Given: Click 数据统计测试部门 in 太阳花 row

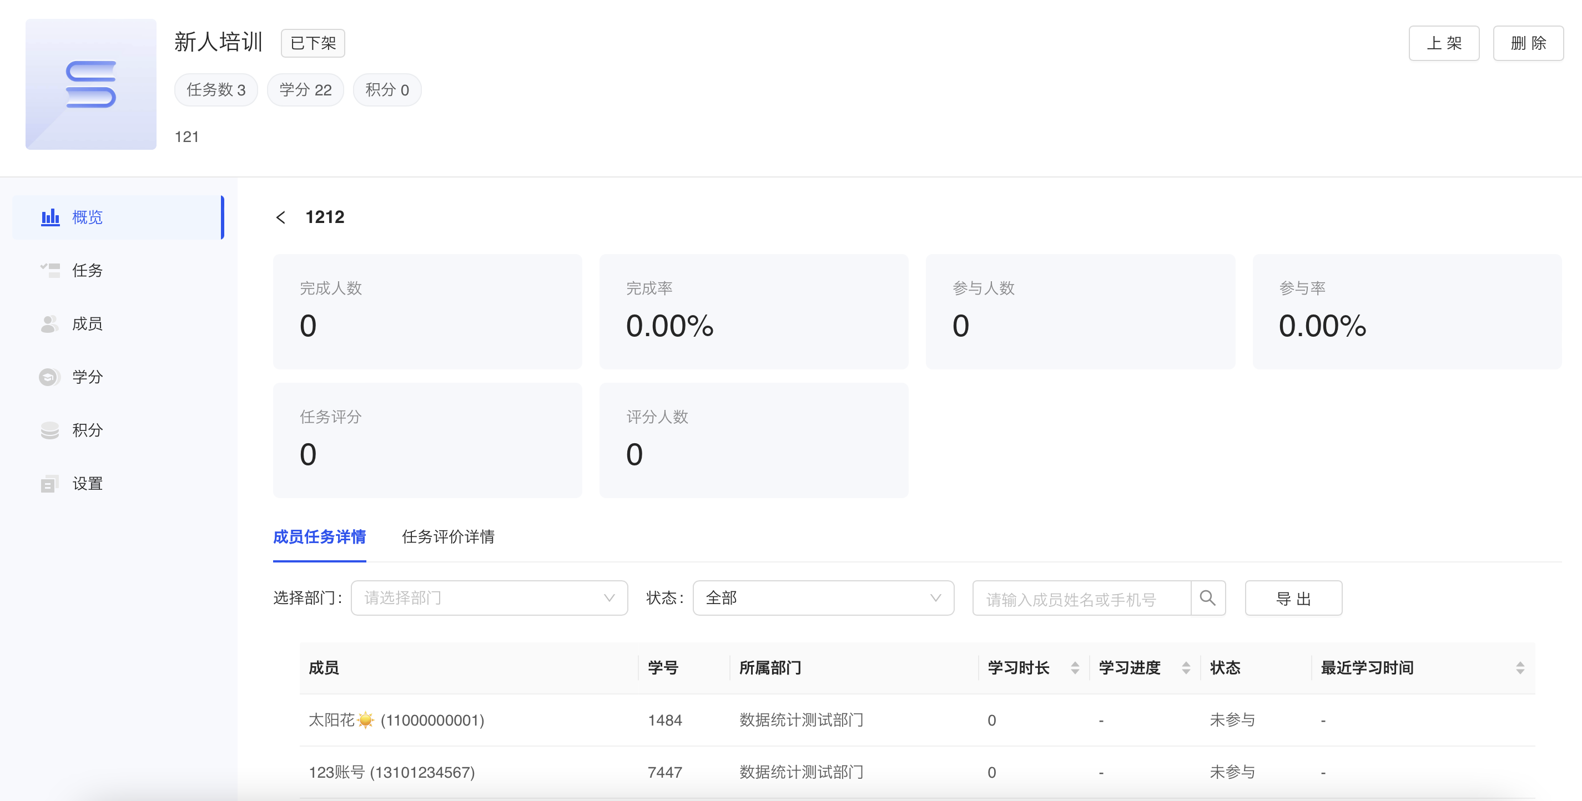Looking at the screenshot, I should click(x=801, y=720).
